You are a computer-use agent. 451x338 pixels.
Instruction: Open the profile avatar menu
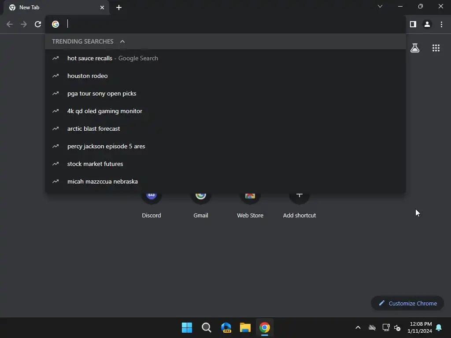pyautogui.click(x=427, y=25)
